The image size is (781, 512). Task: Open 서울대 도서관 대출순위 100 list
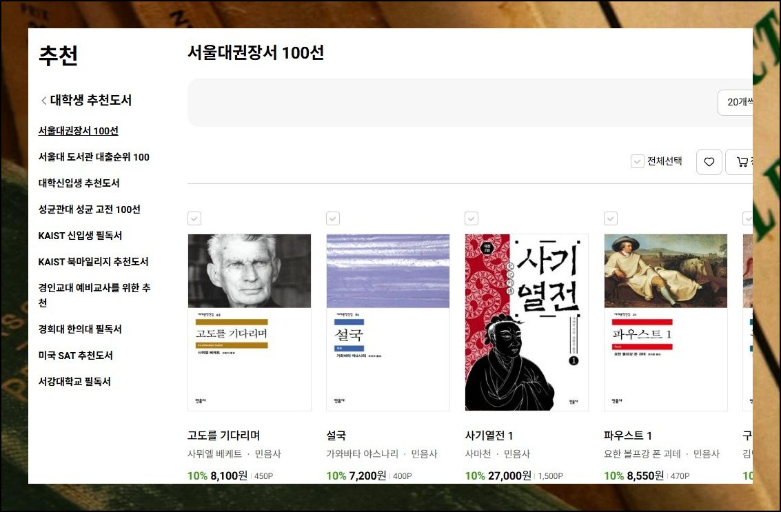coord(94,157)
